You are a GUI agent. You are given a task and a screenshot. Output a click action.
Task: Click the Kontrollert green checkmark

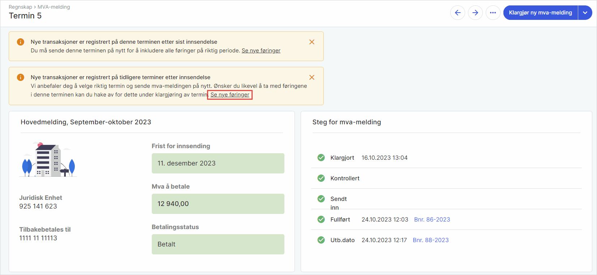[321, 178]
